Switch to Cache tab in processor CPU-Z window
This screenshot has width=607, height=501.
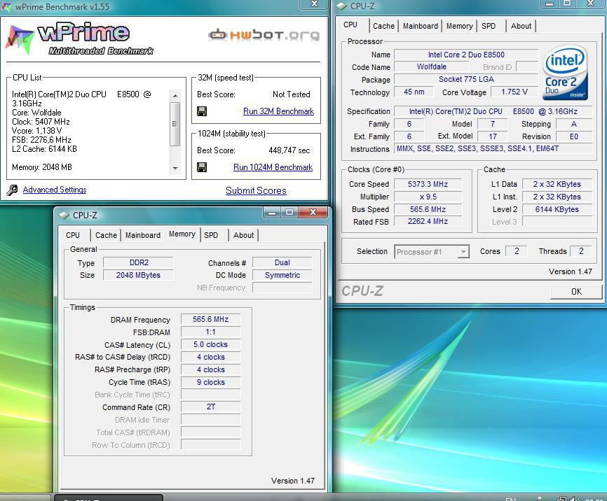pyautogui.click(x=383, y=26)
